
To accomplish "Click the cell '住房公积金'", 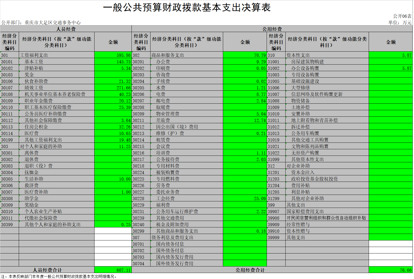I will click(x=57, y=127).
